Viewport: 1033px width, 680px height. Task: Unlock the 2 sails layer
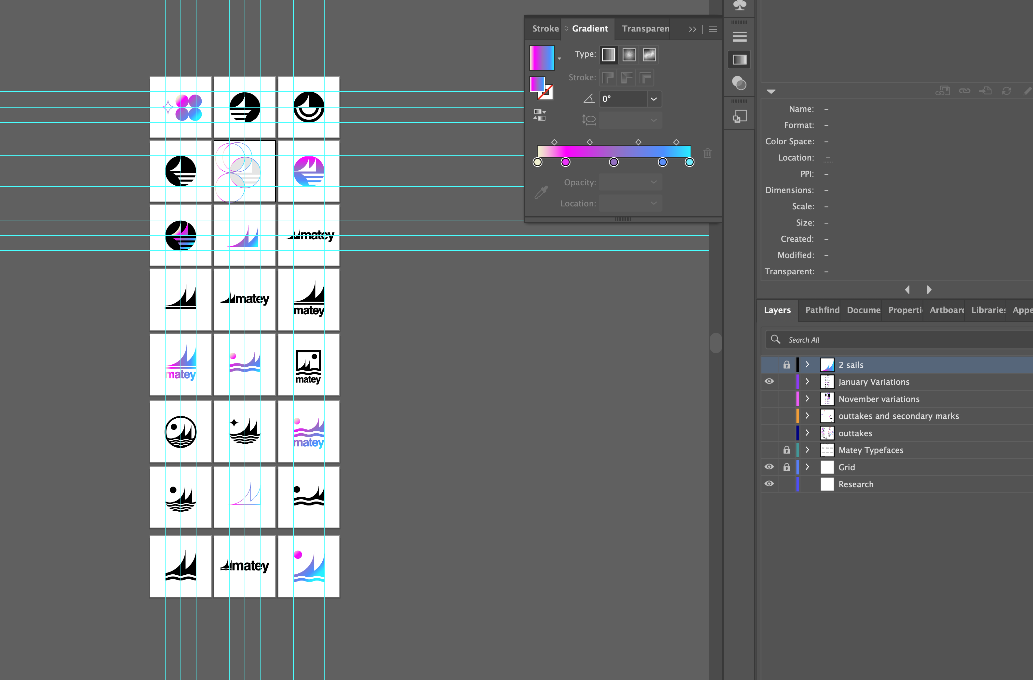click(x=786, y=364)
